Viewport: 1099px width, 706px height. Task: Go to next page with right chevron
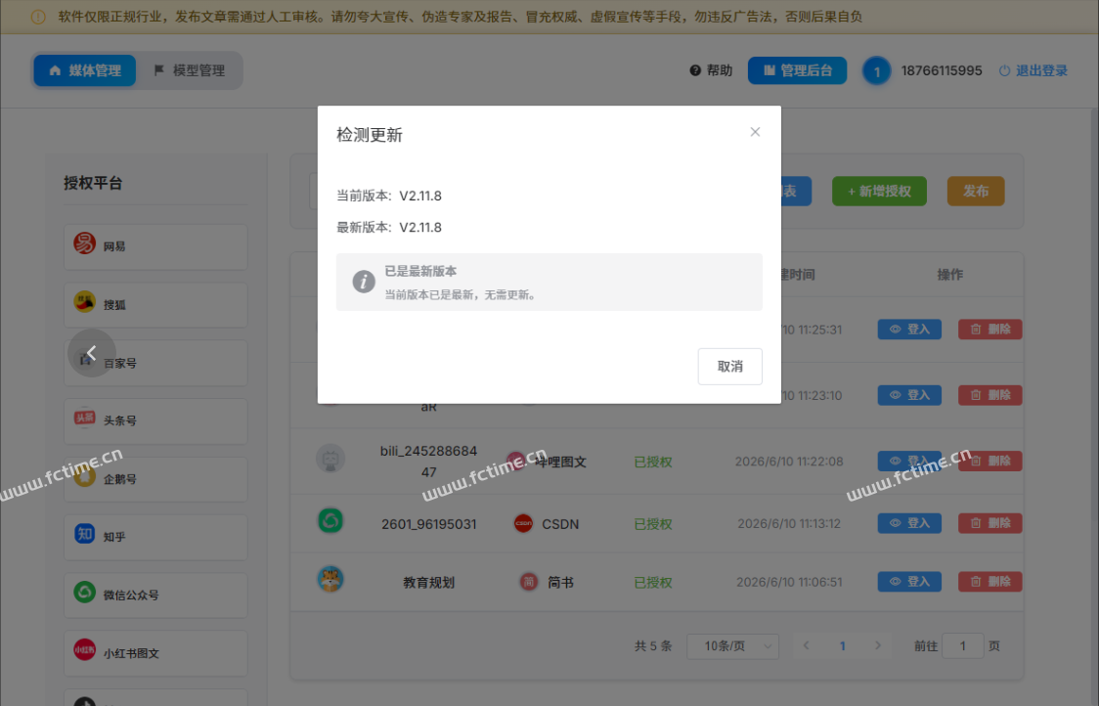(x=877, y=645)
